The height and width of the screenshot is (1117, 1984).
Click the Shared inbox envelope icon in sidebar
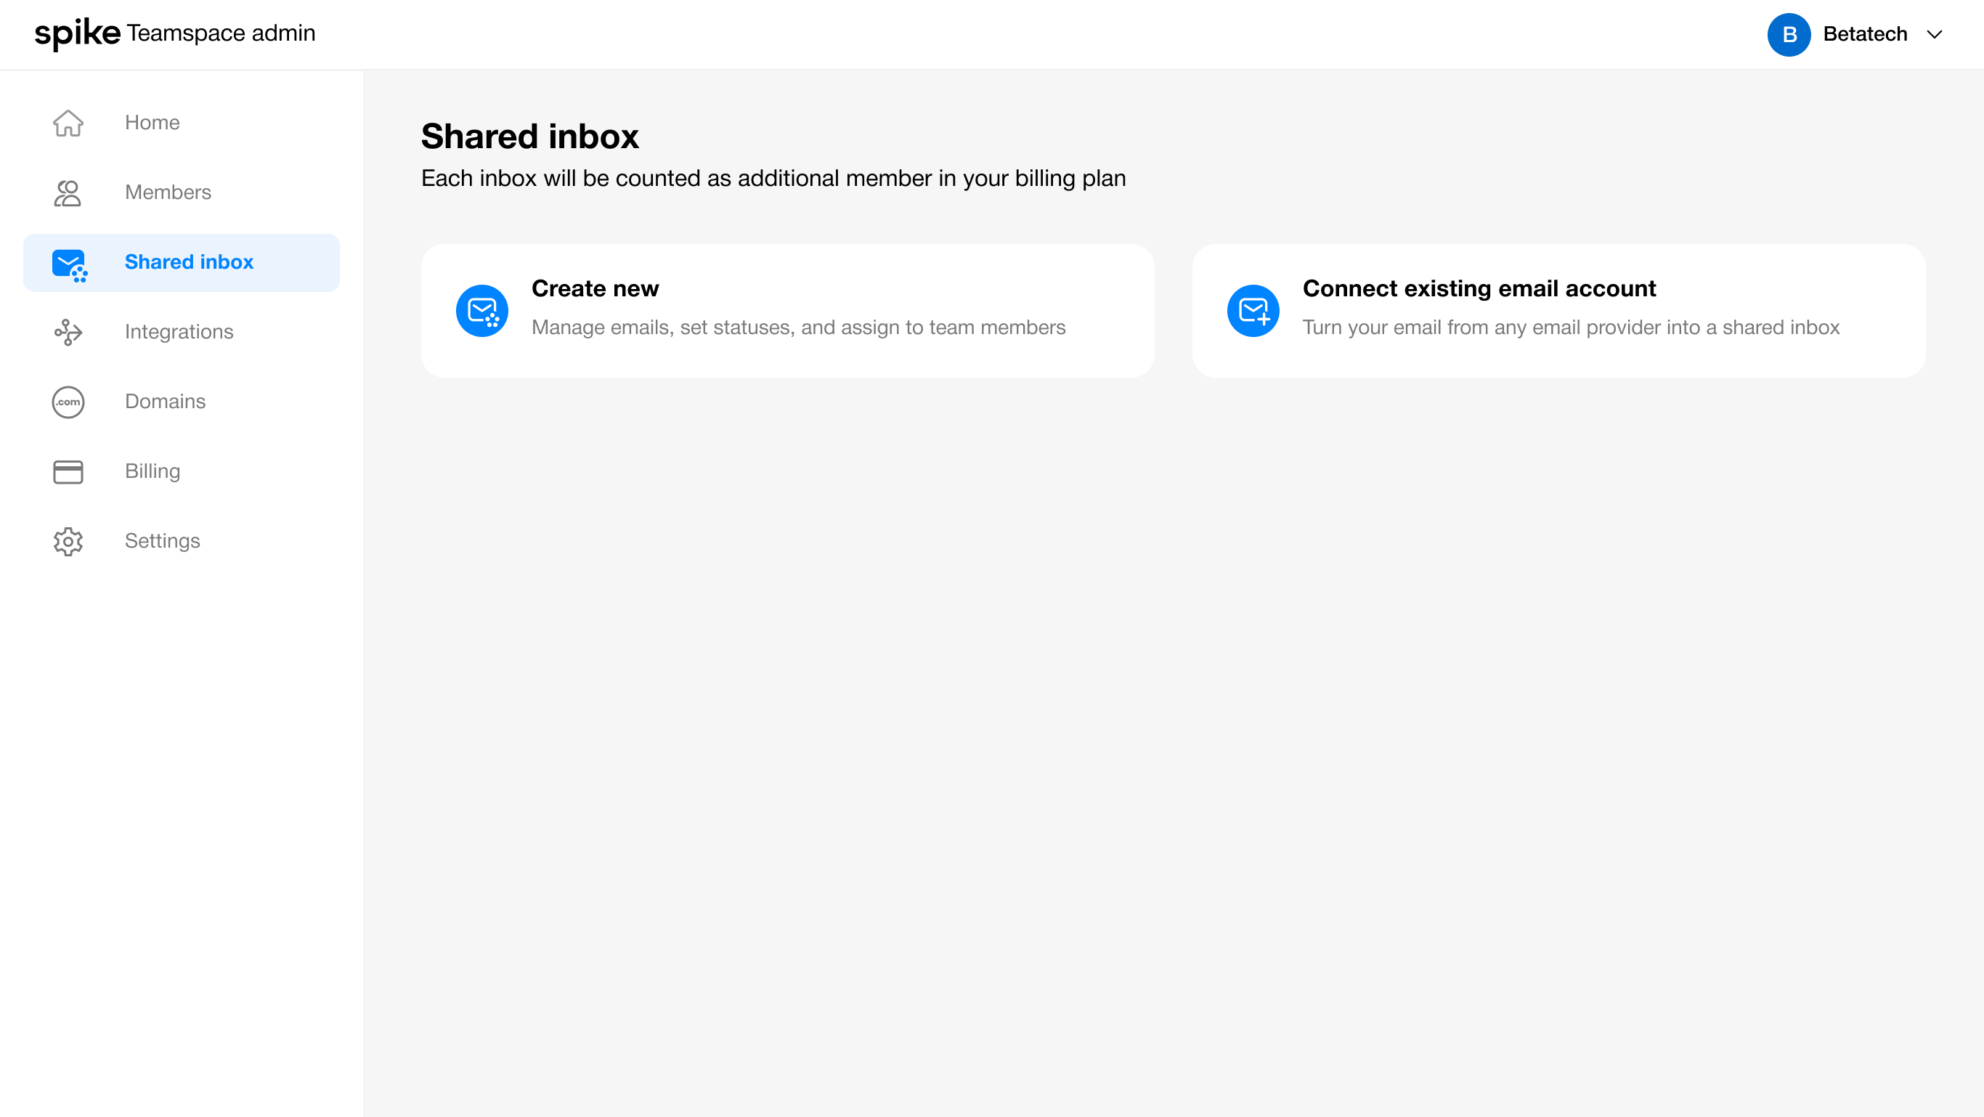69,264
